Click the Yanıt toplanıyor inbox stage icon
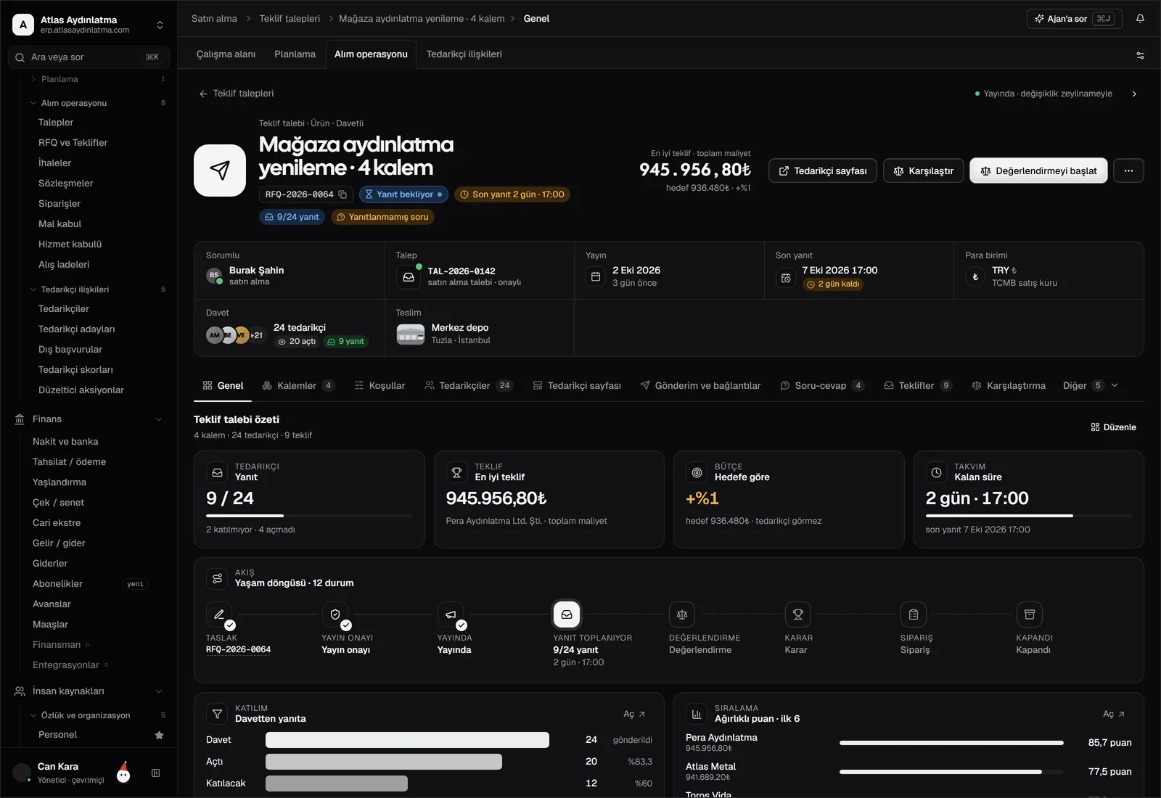This screenshot has height=798, width=1161. pos(567,614)
